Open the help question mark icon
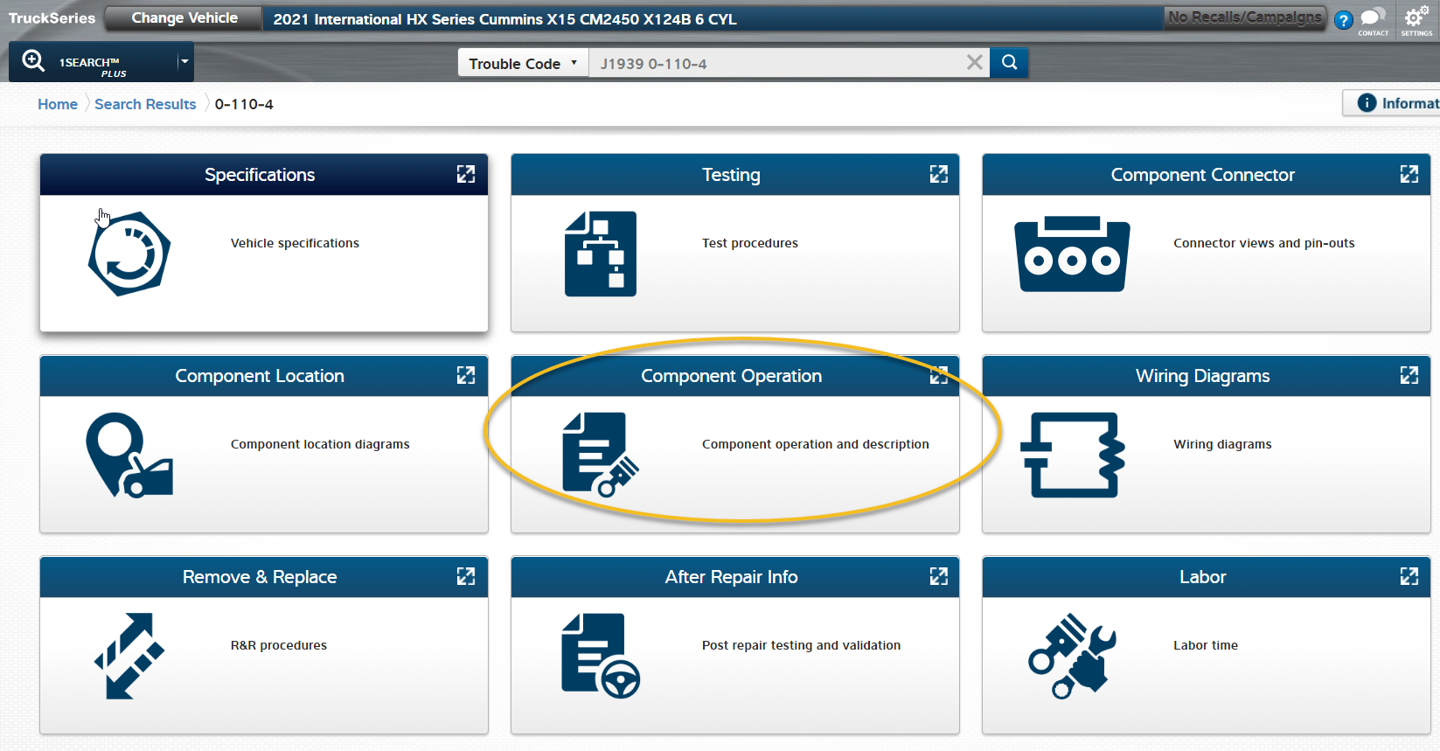The image size is (1440, 751). pos(1344,20)
